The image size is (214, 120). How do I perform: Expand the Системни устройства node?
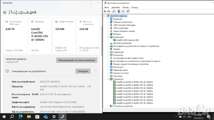click(108, 106)
